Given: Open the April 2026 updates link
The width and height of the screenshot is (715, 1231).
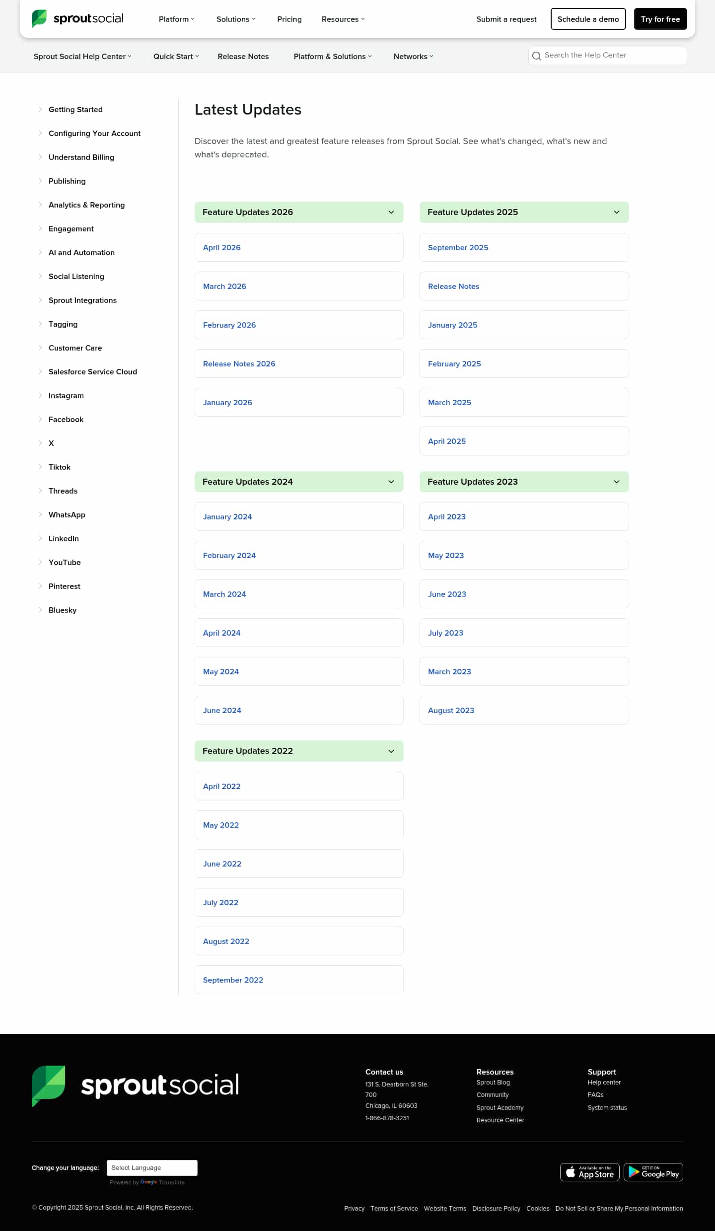Looking at the screenshot, I should coord(221,247).
